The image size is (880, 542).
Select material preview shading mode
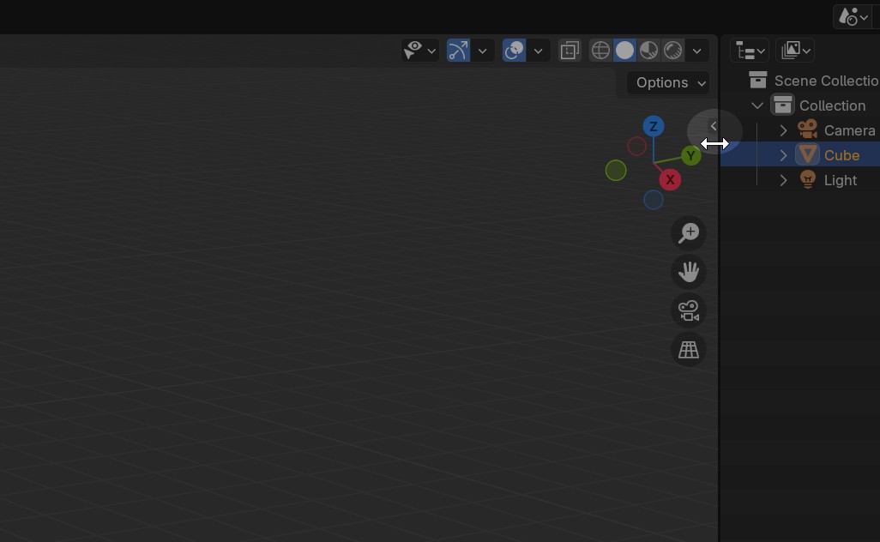(648, 51)
